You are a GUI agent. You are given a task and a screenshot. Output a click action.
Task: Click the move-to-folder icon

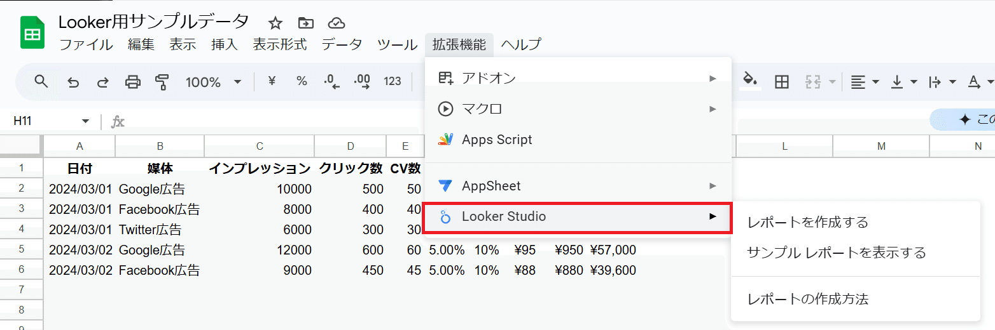coord(306,23)
